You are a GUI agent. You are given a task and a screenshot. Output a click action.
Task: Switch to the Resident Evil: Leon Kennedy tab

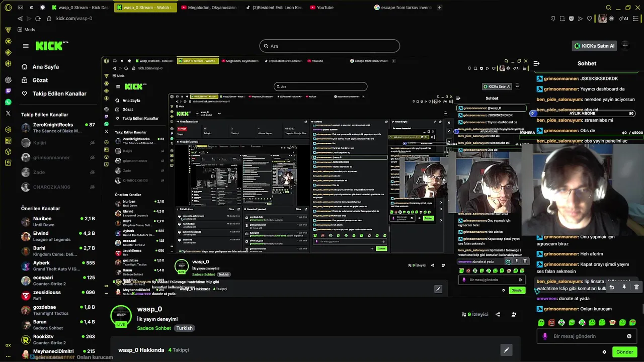point(274,8)
